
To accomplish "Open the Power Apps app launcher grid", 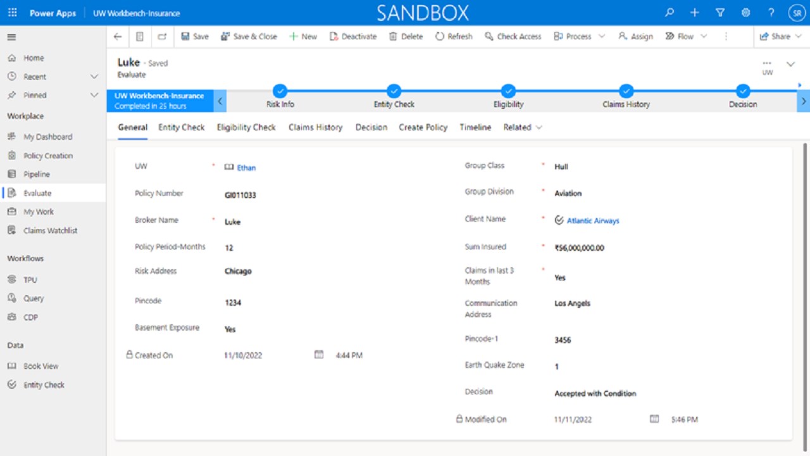I will click(x=12, y=13).
